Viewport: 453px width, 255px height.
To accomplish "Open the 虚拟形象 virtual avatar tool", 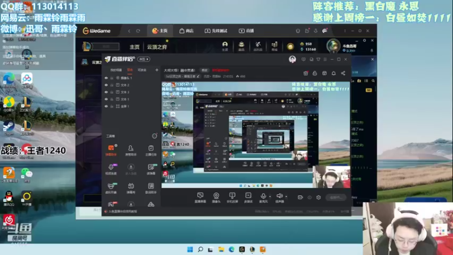I will [x=111, y=188].
